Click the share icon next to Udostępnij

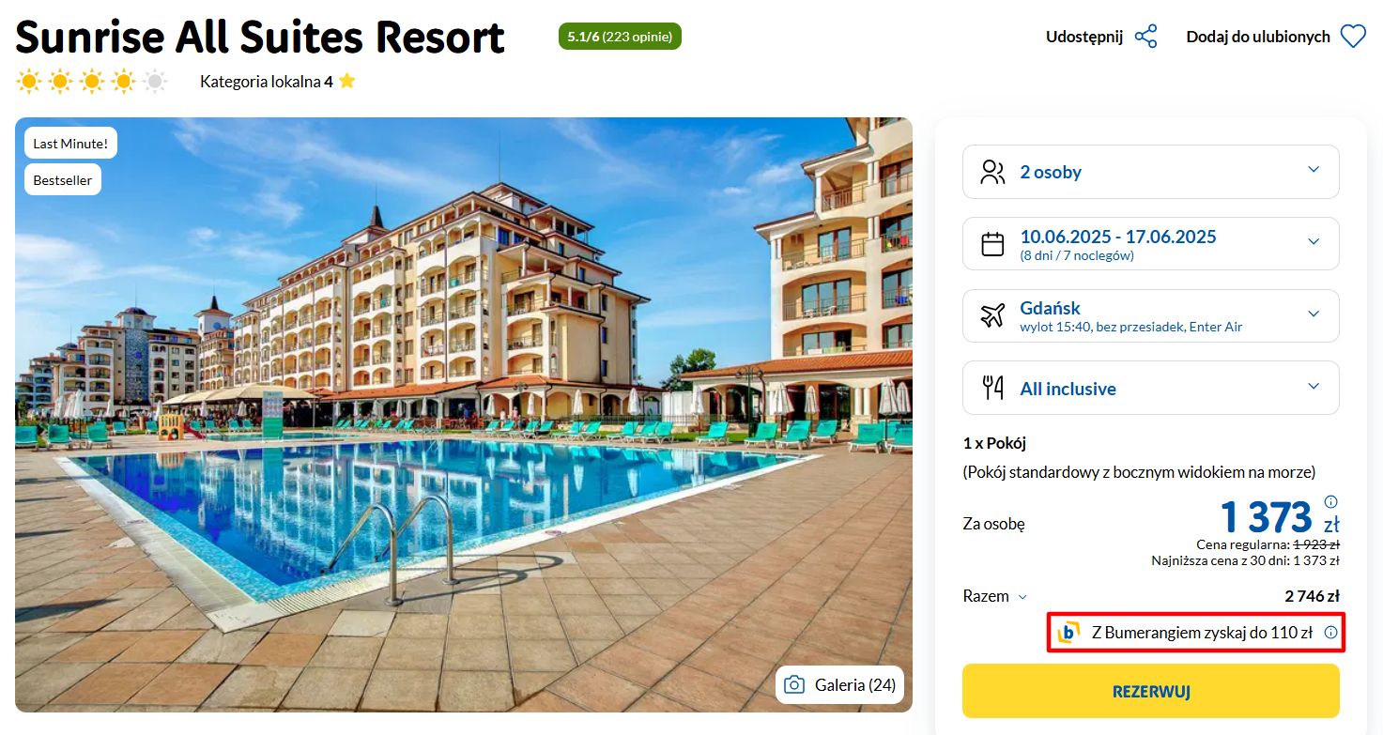pos(1145,37)
